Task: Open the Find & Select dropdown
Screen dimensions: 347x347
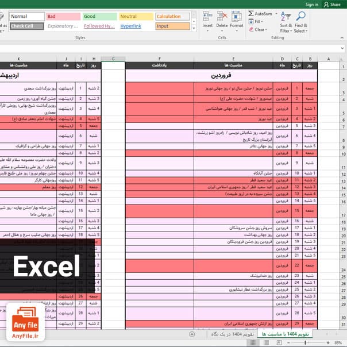Action: 307,31
